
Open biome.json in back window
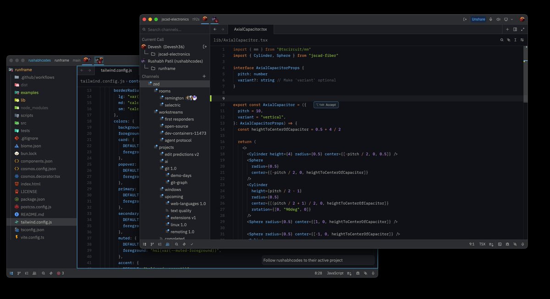tap(42, 146)
